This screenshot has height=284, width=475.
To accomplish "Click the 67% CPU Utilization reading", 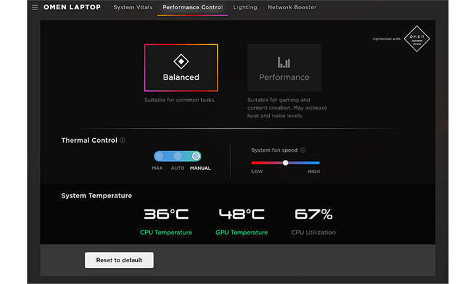I will click(313, 214).
